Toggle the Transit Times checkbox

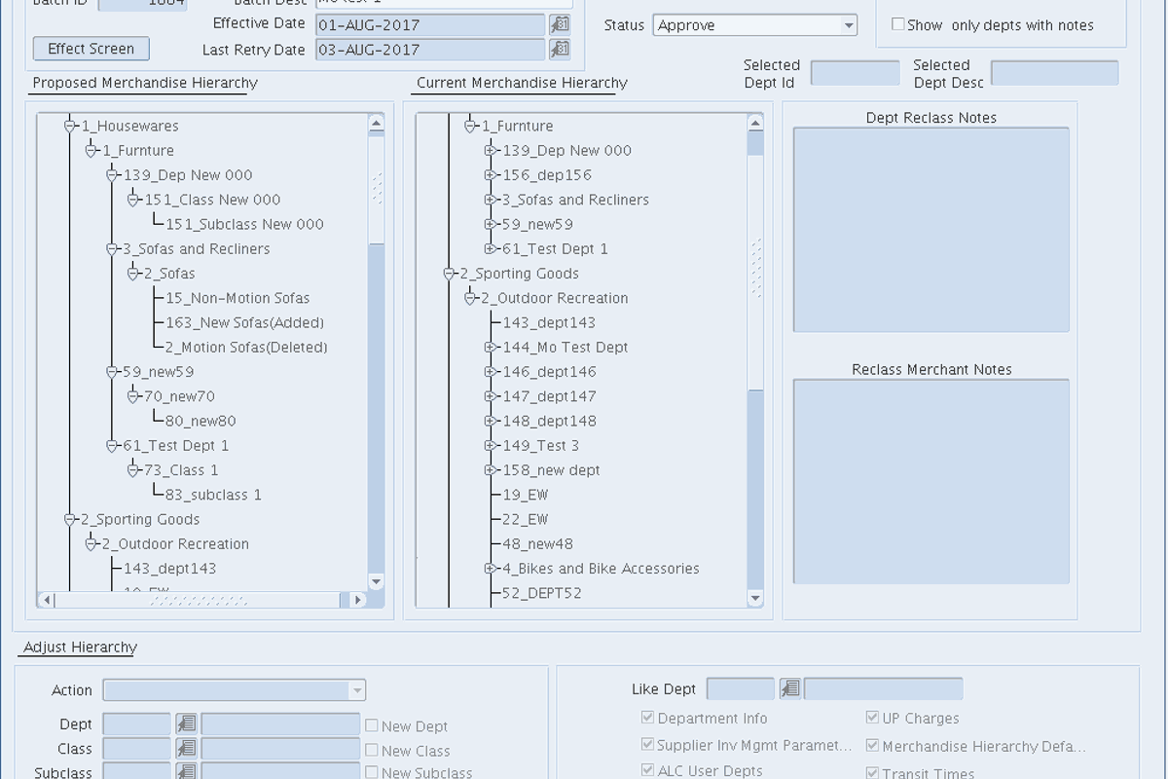click(x=873, y=772)
